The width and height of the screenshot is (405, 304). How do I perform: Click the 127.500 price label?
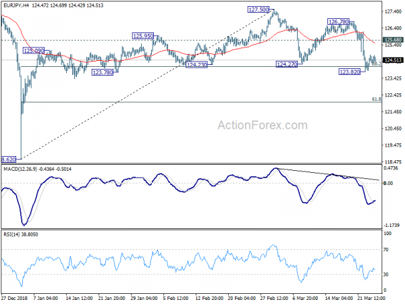pyautogui.click(x=259, y=10)
